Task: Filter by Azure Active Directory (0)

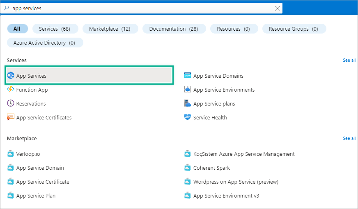Action: 45,43
